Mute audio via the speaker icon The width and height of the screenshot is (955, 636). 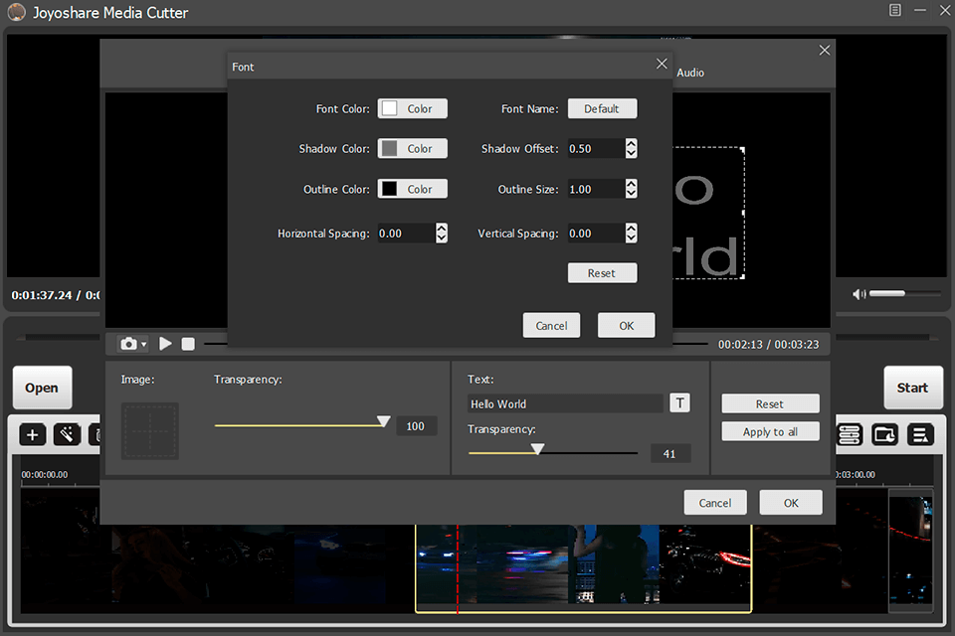[x=859, y=293]
